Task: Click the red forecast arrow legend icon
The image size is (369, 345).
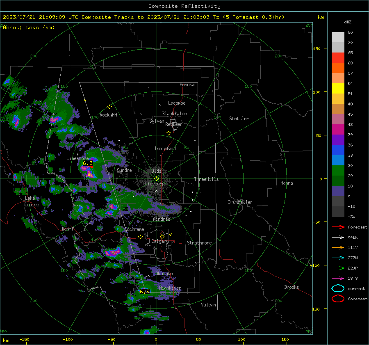Action: [338, 227]
